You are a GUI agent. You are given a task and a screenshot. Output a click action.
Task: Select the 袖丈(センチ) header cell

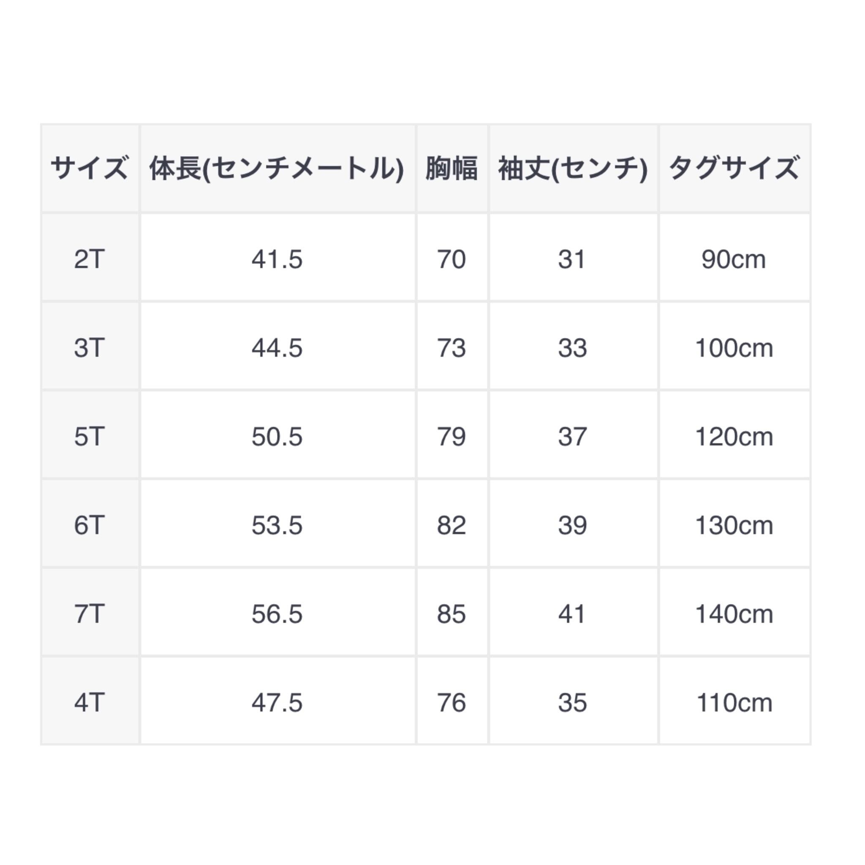[x=573, y=169]
